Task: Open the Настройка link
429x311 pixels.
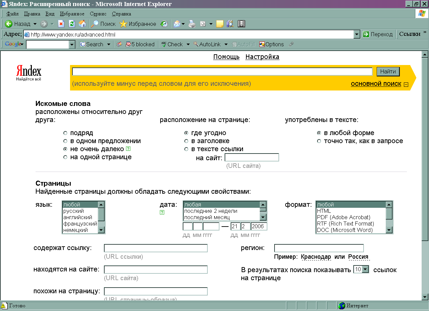Action: 262,57
